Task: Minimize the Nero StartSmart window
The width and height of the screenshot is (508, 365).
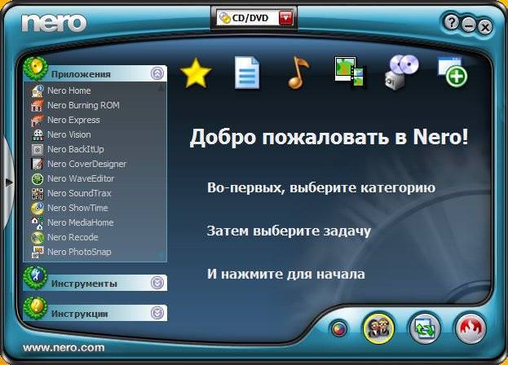Action: 469,24
